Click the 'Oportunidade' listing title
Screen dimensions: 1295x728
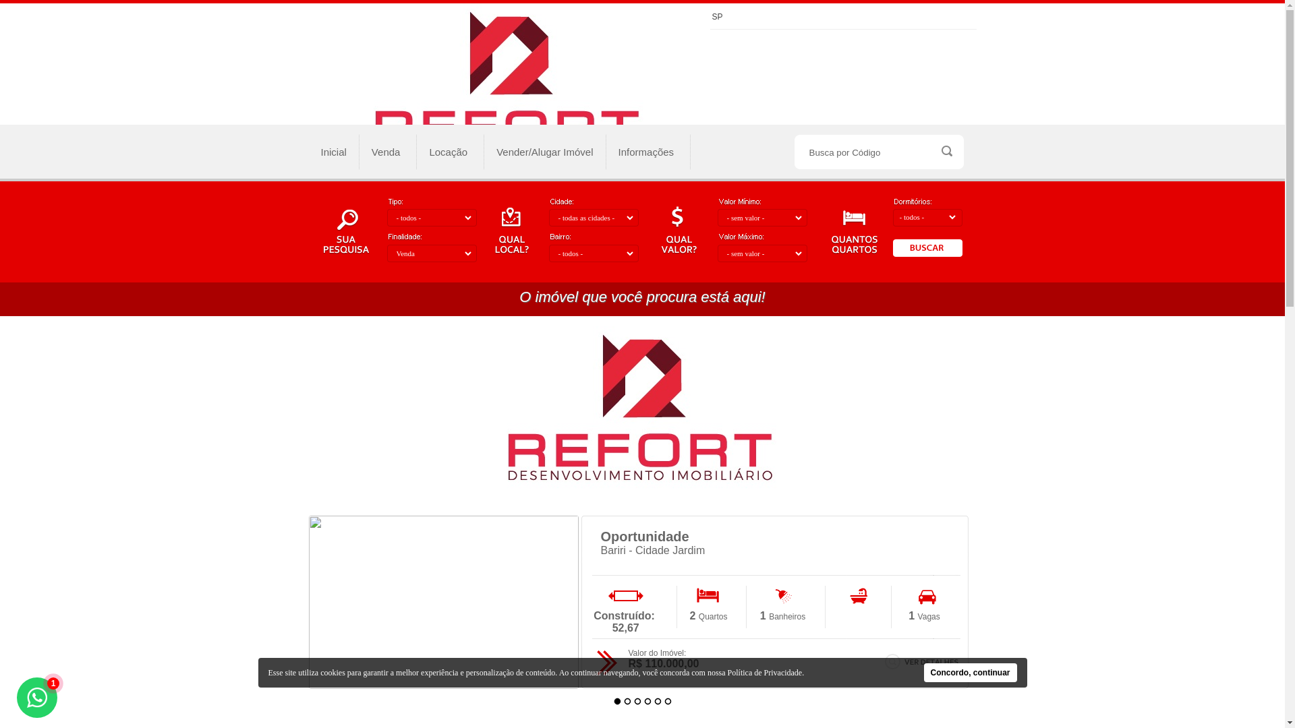pyautogui.click(x=645, y=537)
